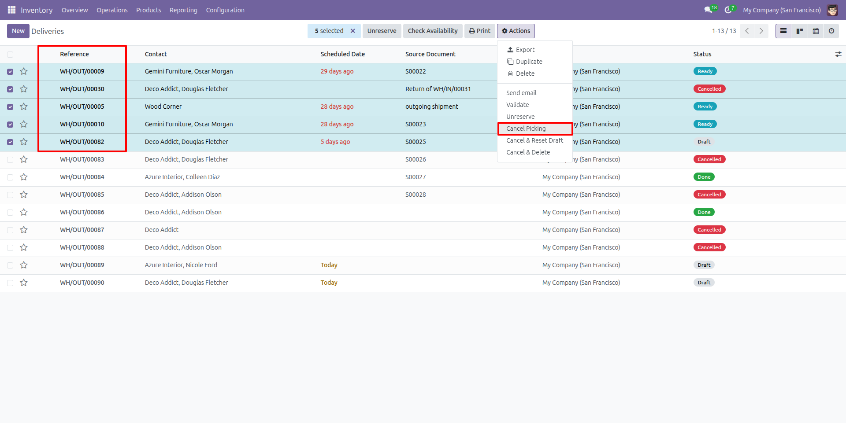The width and height of the screenshot is (846, 423).
Task: Uncheck the WH/OUT/00009 row checkbox
Action: pyautogui.click(x=10, y=72)
